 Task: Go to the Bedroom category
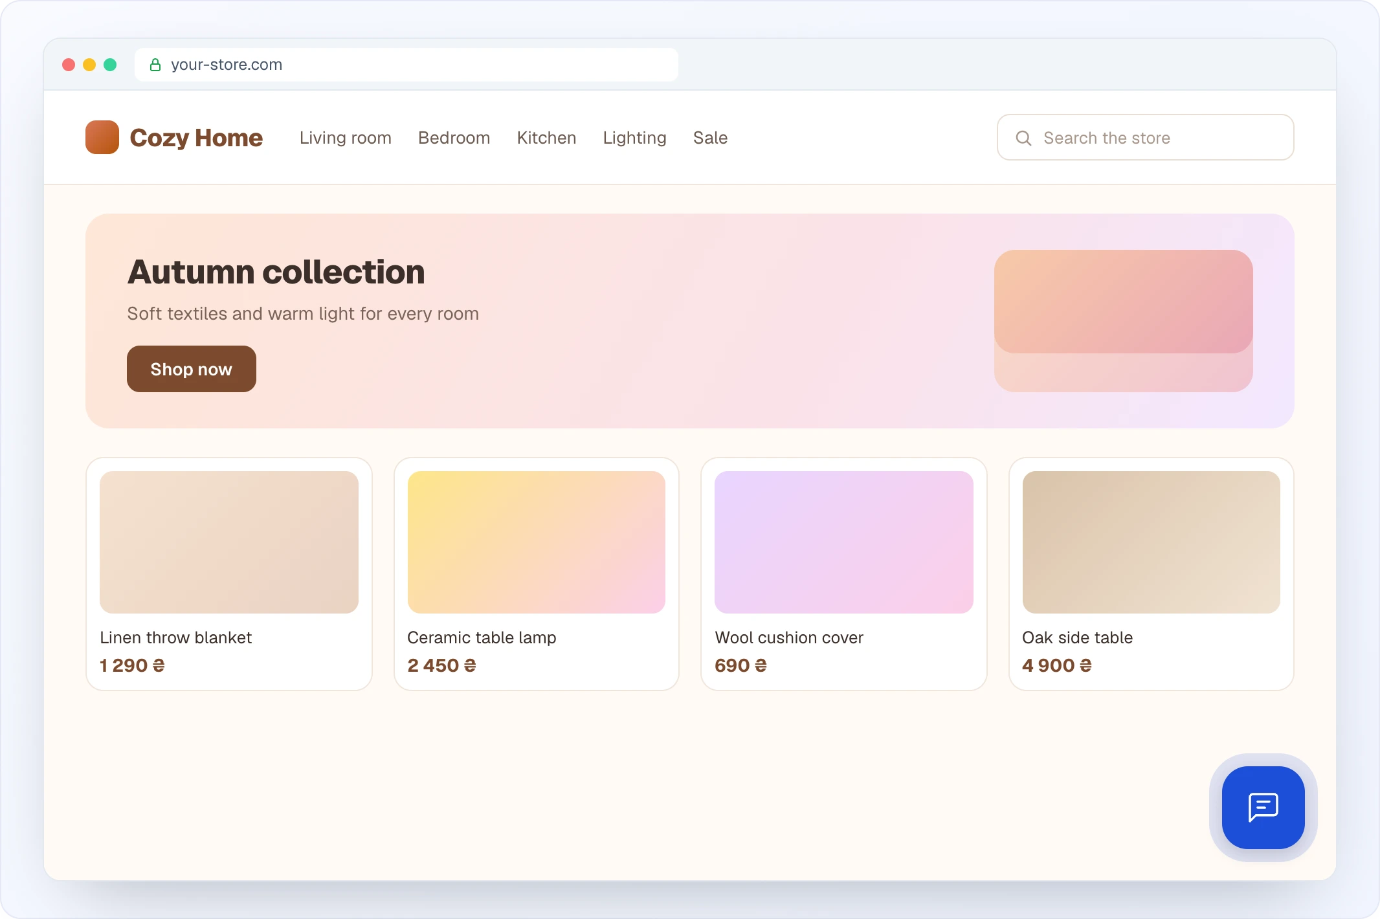(454, 138)
